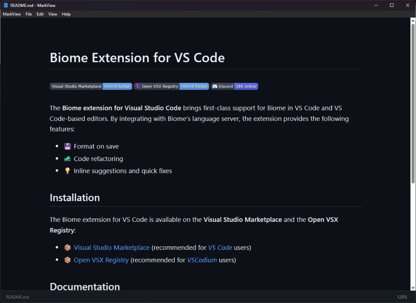Click the 120% zoom level in status bar
Viewport: 416px width, 303px height.
[402, 297]
